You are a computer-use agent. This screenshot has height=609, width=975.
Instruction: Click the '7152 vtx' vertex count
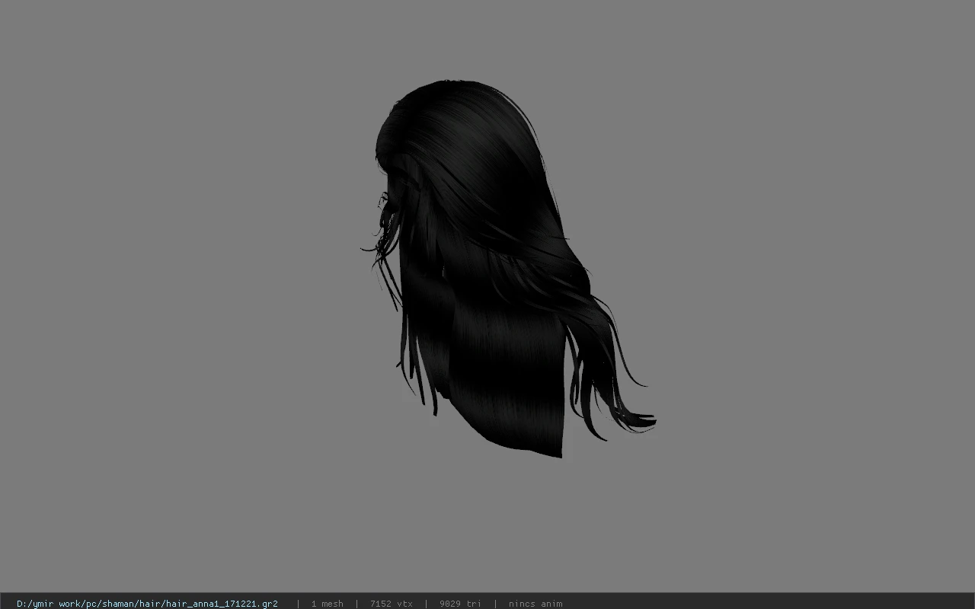pos(392,604)
